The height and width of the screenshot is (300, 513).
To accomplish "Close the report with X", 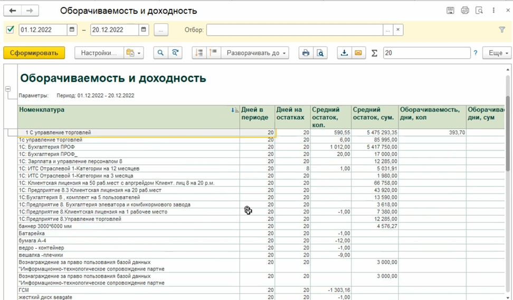I will [x=508, y=11].
